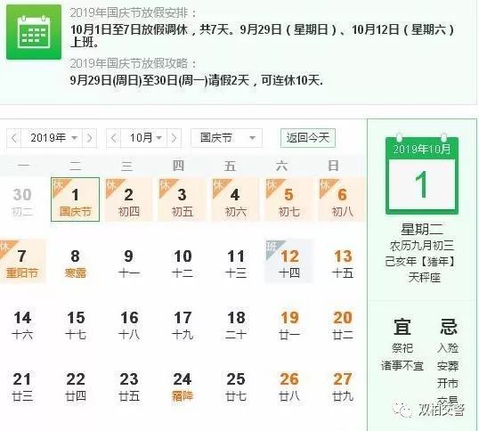Open the 国庆节 holiday dropdown
This screenshot has width=479, height=431.
point(227,138)
